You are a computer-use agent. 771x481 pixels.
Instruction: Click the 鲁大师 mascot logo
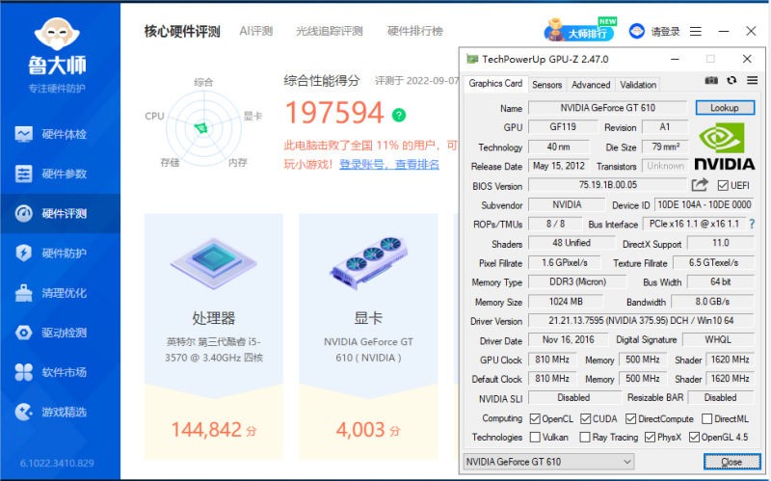tap(57, 34)
